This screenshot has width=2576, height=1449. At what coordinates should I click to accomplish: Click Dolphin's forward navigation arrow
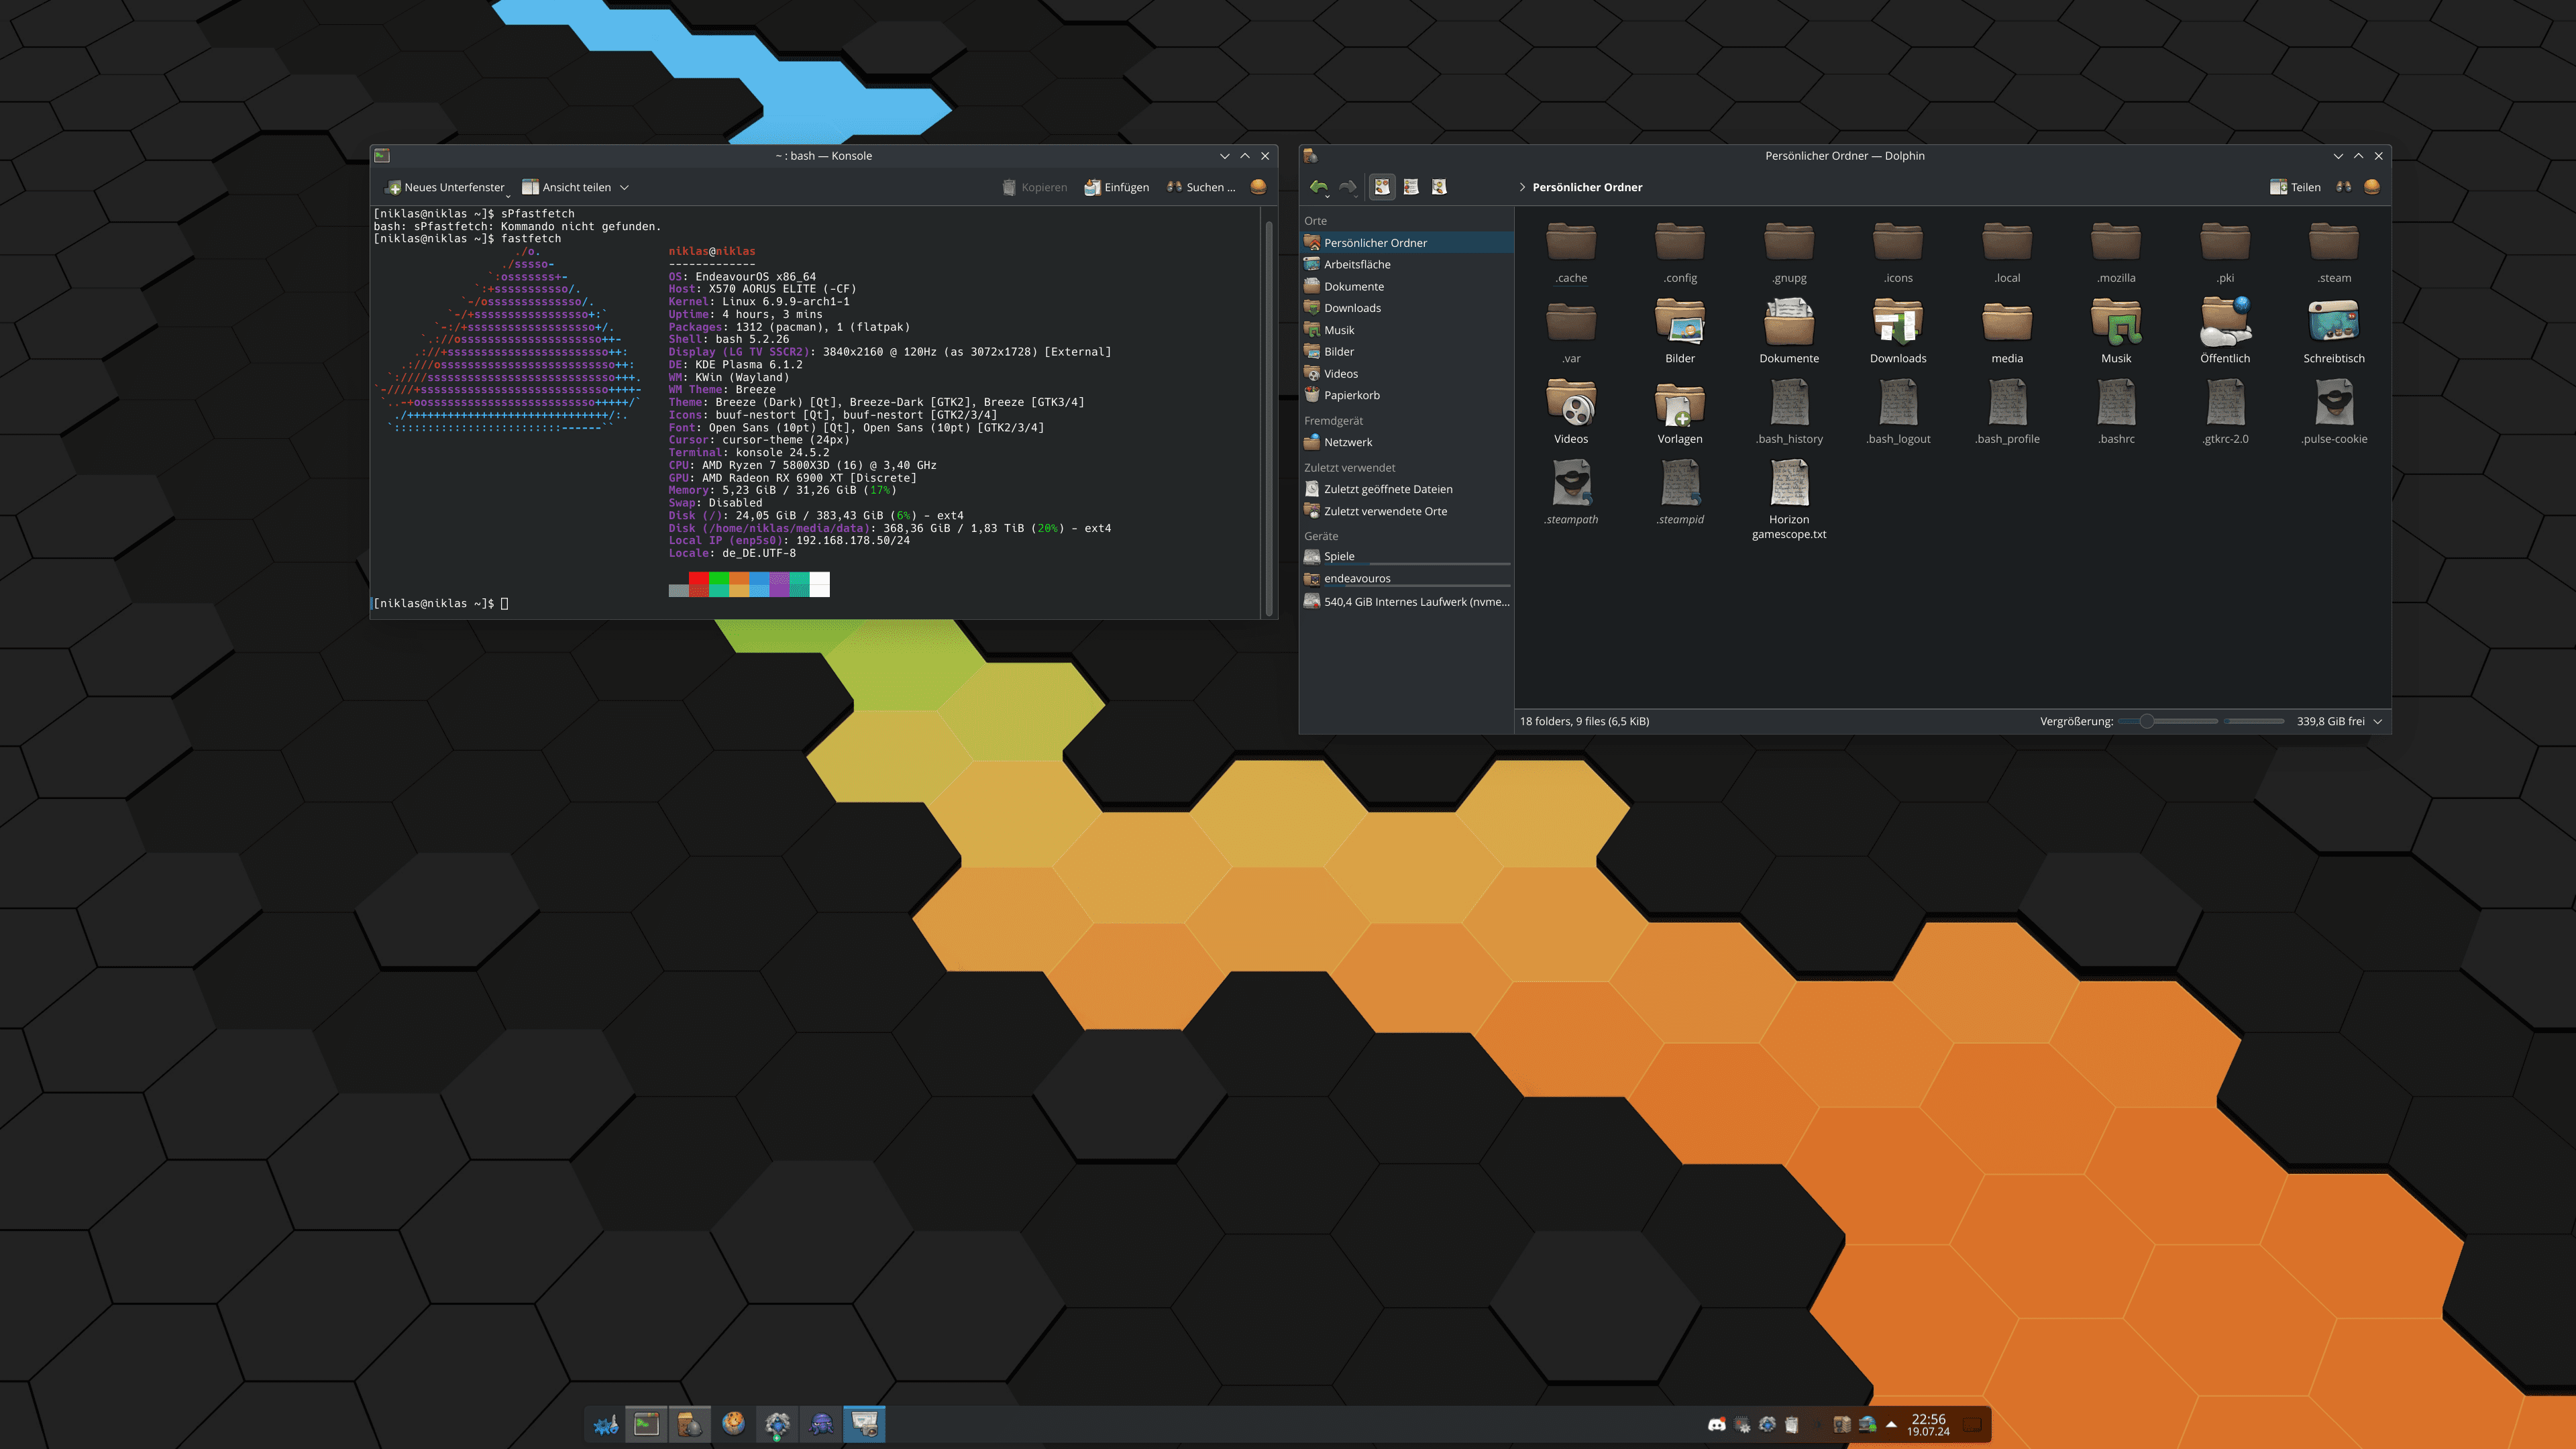[1348, 187]
